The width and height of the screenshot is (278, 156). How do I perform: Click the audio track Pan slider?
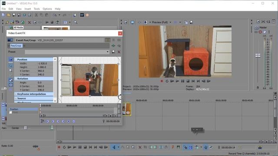point(26,128)
